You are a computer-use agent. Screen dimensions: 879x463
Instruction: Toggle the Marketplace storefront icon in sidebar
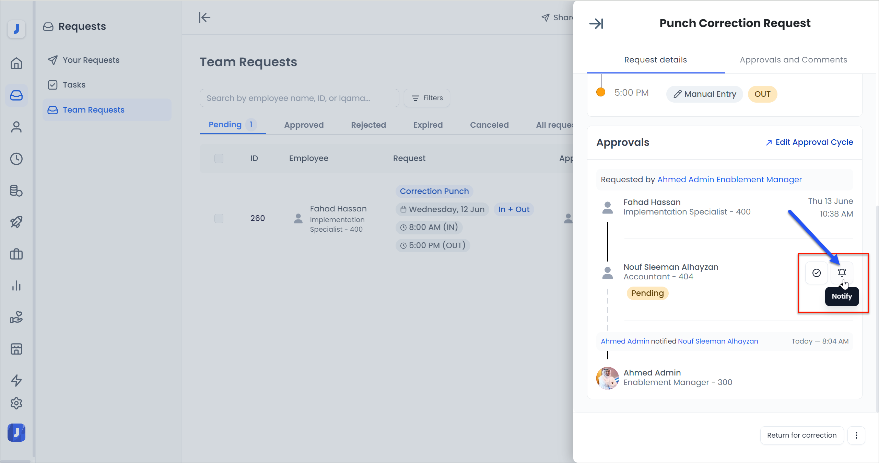[x=16, y=349]
